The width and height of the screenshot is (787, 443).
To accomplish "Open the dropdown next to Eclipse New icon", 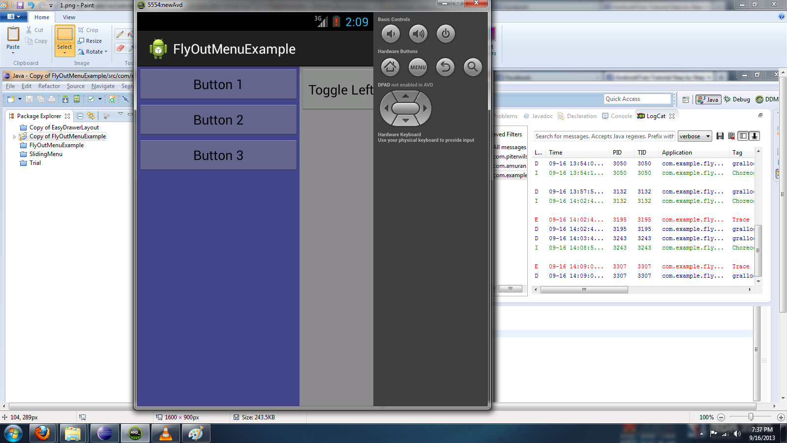I will coord(20,99).
